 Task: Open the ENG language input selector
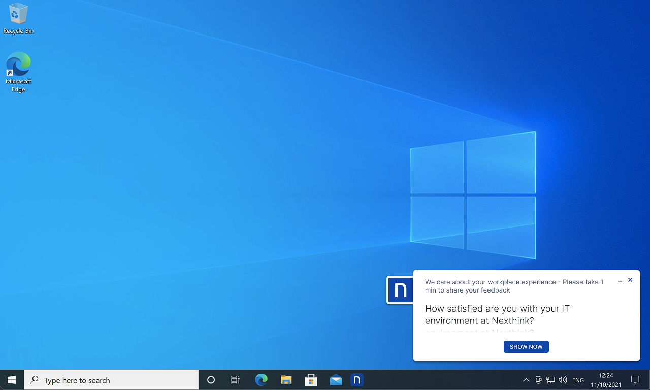click(578, 380)
